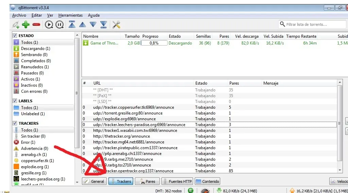Sort torrents by Progreso column header
This screenshot has height=193, width=348.
pos(154,36)
